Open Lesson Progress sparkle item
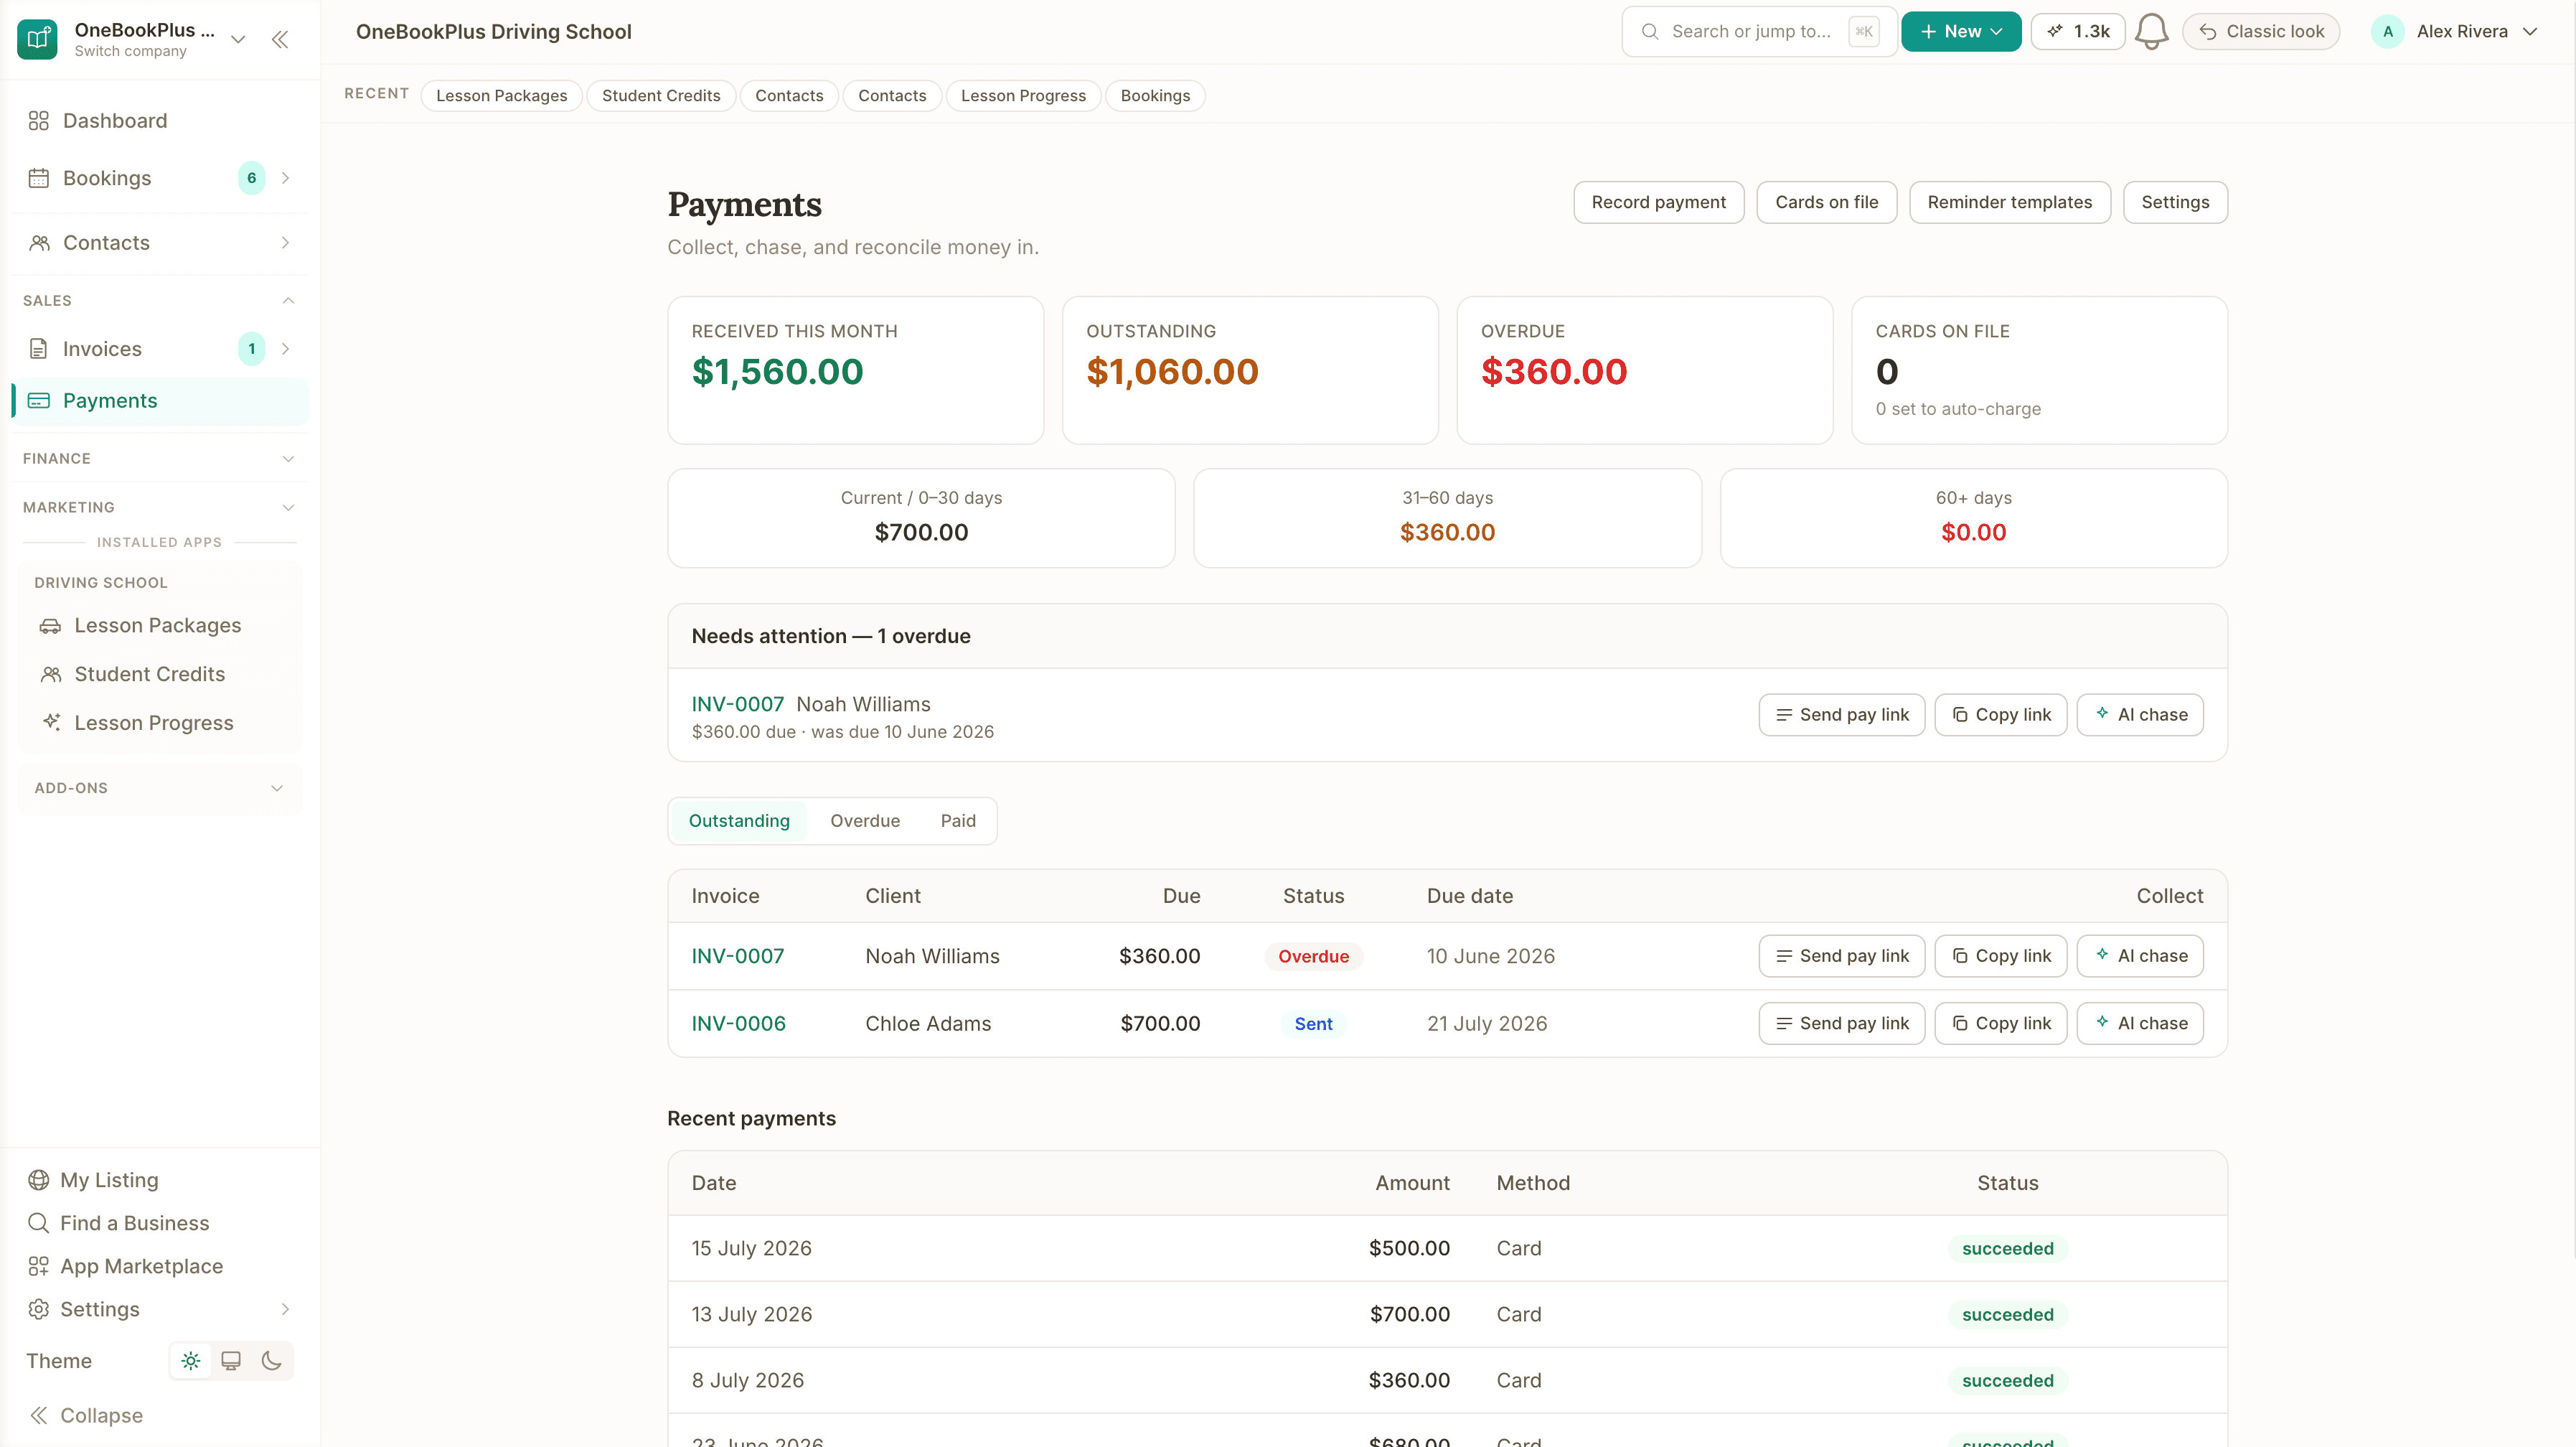Screen dimensions: 2576x1447 pyautogui.click(x=160, y=724)
